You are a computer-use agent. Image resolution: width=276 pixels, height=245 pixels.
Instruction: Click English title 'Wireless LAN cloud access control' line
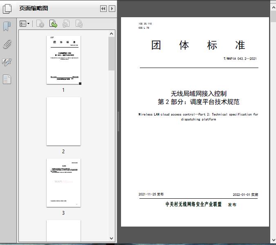point(198,114)
